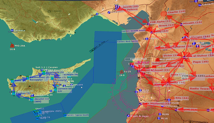Image resolution: width=214 pixels, height=123 pixels.
Task: Select the Gecitkale (6) label
Action: pyautogui.click(x=71, y=75)
